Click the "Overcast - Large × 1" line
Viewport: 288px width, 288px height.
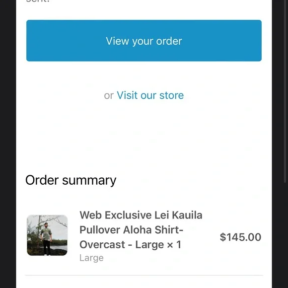[131, 245]
